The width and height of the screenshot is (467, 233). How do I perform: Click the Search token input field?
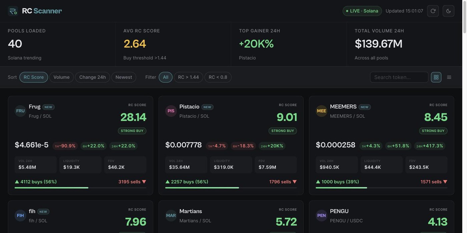coord(399,77)
